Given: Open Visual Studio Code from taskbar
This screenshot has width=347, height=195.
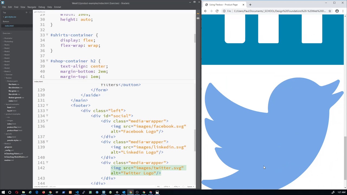Looking at the screenshot, I should pyautogui.click(x=77, y=192).
